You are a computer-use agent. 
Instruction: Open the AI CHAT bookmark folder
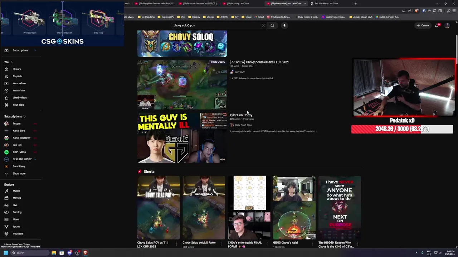pos(223,17)
